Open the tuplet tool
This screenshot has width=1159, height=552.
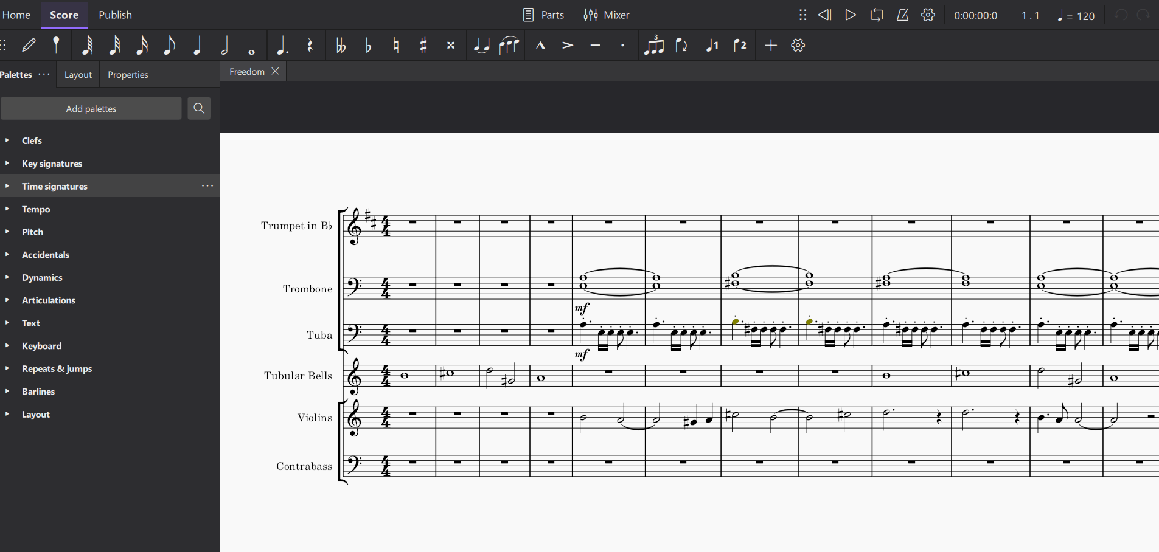click(654, 45)
